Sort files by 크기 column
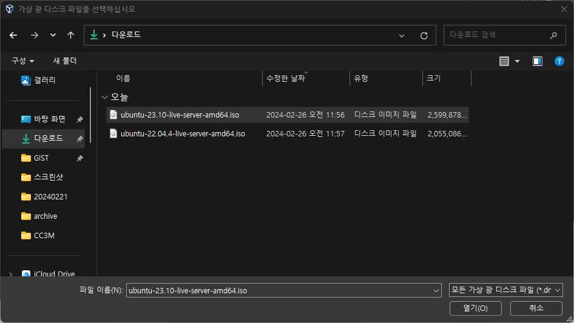This screenshot has width=574, height=323. (x=433, y=78)
